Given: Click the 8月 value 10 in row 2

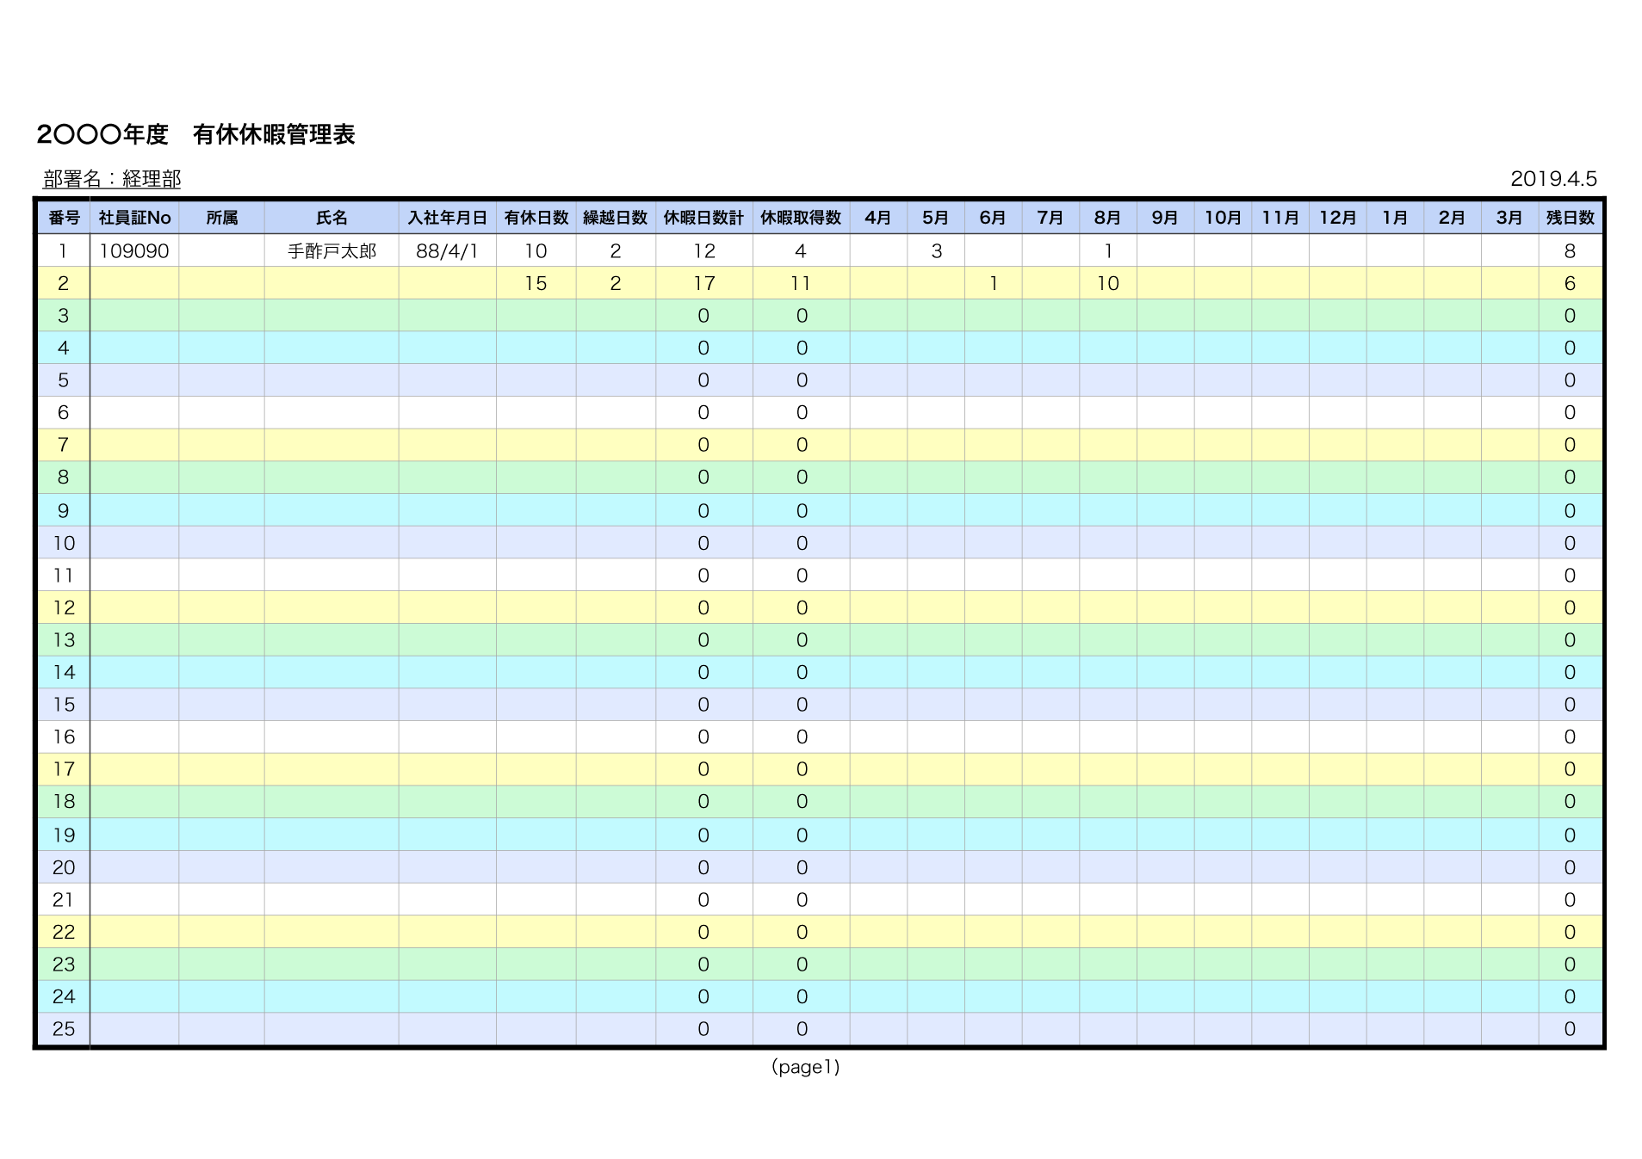Looking at the screenshot, I should pyautogui.click(x=1108, y=283).
